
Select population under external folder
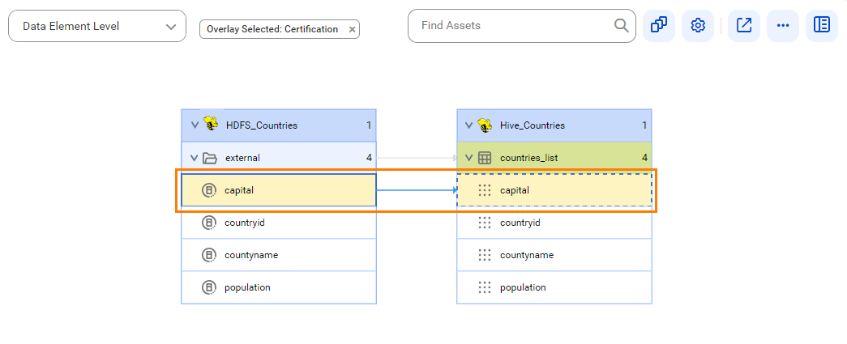(279, 287)
